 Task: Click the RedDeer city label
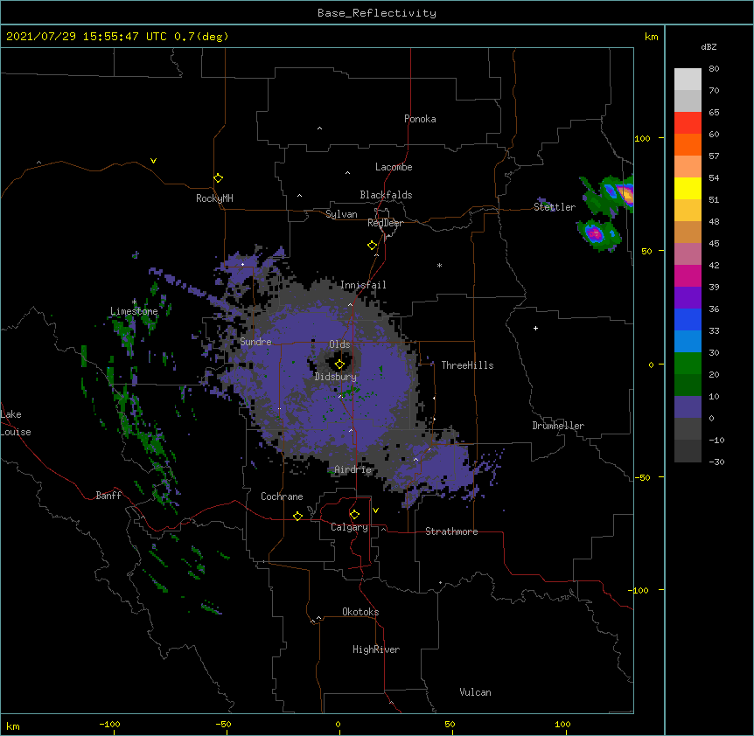(x=385, y=223)
